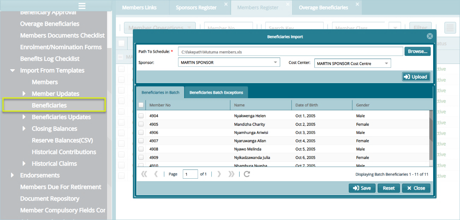Screen dimensions: 460x220
Task: Sort by Member No column header
Action: pos(188,105)
